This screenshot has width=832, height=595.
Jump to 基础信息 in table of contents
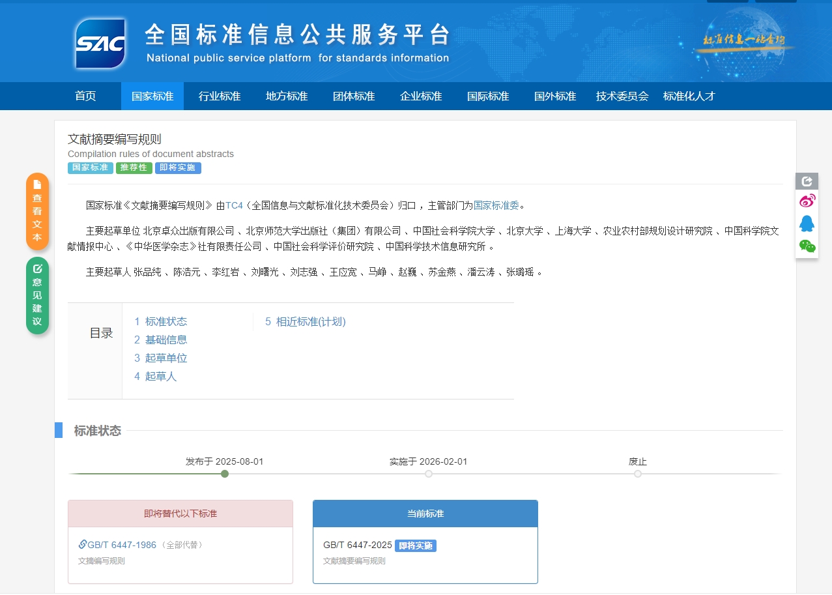pos(165,340)
